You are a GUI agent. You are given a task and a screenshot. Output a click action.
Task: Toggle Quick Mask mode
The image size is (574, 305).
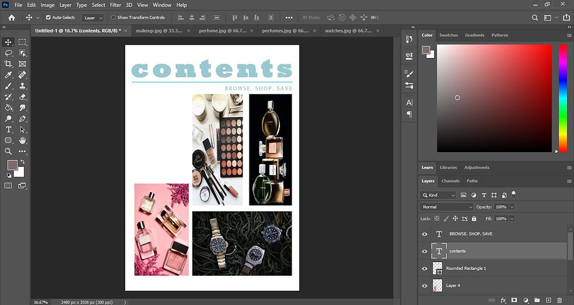(x=8, y=186)
